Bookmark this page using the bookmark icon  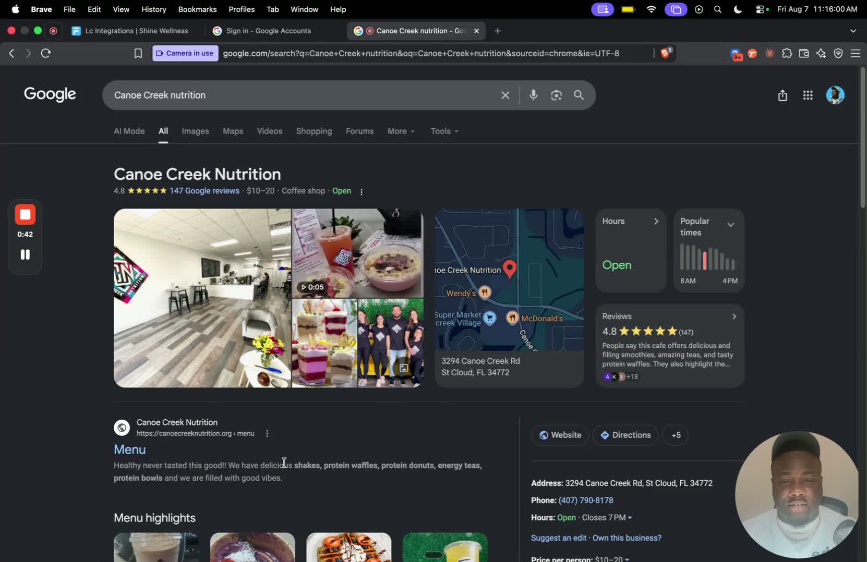click(138, 53)
